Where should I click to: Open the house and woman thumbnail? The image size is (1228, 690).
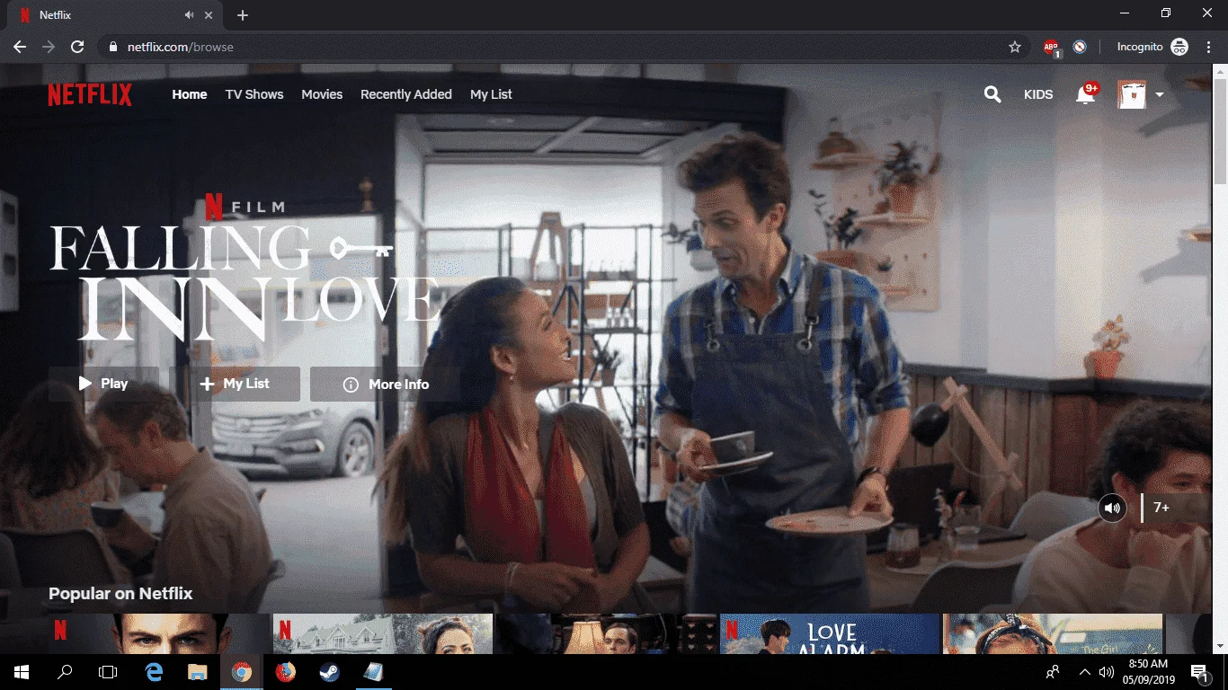point(382,633)
